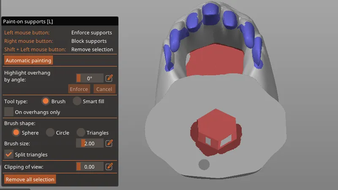Choose the Sphere brush shape
The width and height of the screenshot is (338, 190).
pyautogui.click(x=16, y=133)
